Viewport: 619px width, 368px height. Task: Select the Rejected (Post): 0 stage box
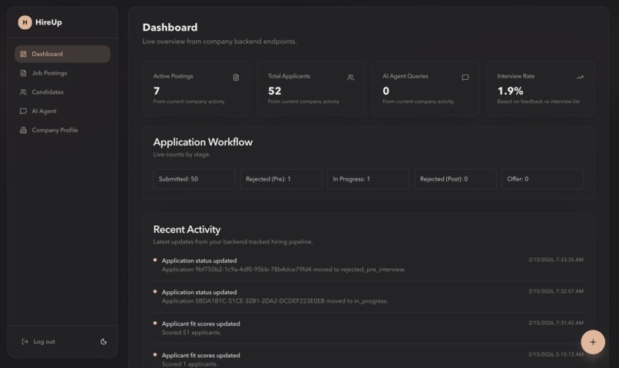[455, 179]
